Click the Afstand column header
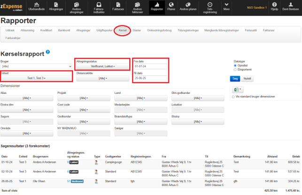 (x=272, y=157)
